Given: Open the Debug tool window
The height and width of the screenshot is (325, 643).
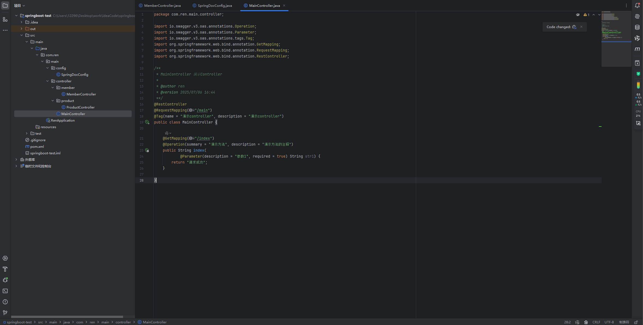Looking at the screenshot, I should pos(5,280).
